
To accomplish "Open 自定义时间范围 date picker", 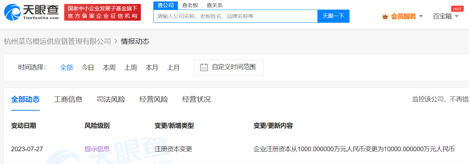I will [x=229, y=68].
